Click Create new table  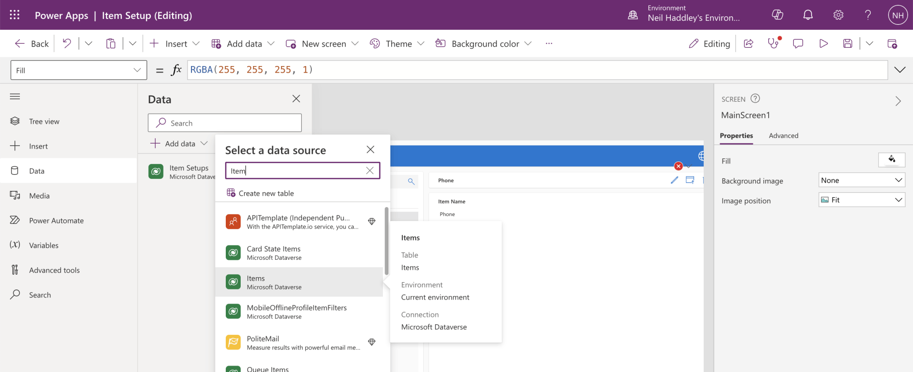coord(261,193)
